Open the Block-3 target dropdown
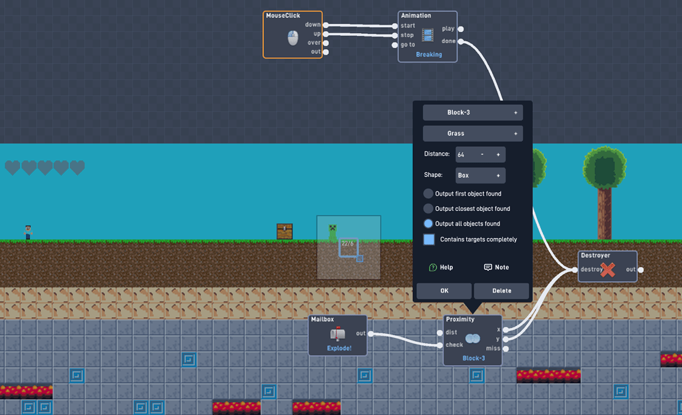 (472, 112)
